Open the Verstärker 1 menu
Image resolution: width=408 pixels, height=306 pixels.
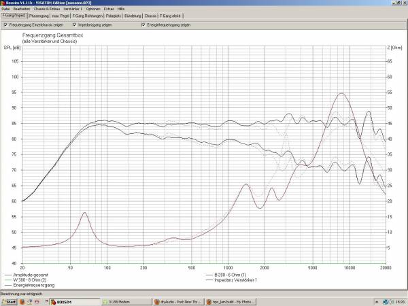pos(73,9)
